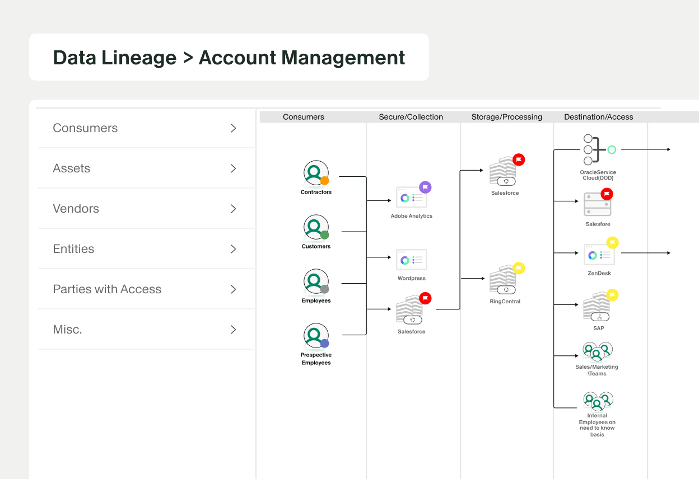Open the ZenDesk node icon

coord(599,255)
